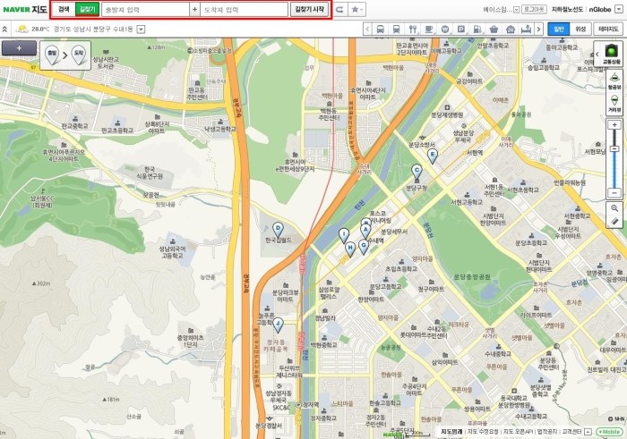Show parking lots with the P icon
This screenshot has height=439, width=627.
(x=461, y=30)
